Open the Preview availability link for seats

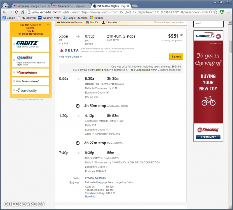tap(96, 178)
